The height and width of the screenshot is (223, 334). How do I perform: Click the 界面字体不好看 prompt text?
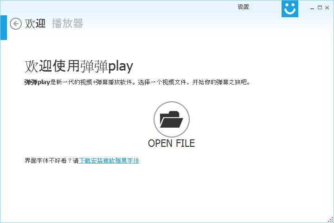point(48,161)
